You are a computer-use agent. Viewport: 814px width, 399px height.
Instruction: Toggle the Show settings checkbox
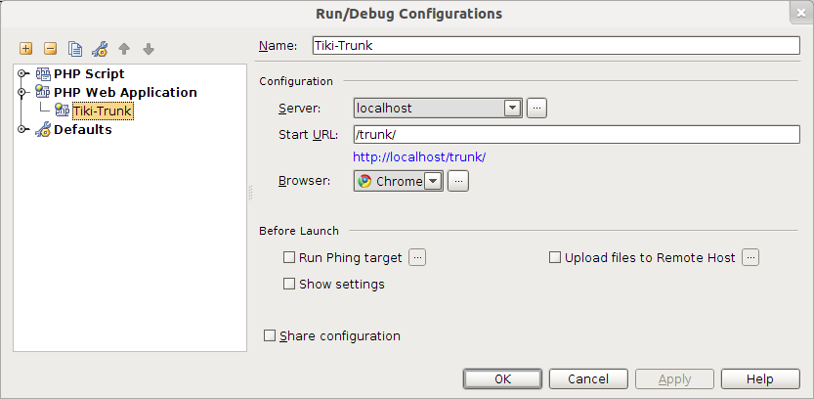coord(288,284)
